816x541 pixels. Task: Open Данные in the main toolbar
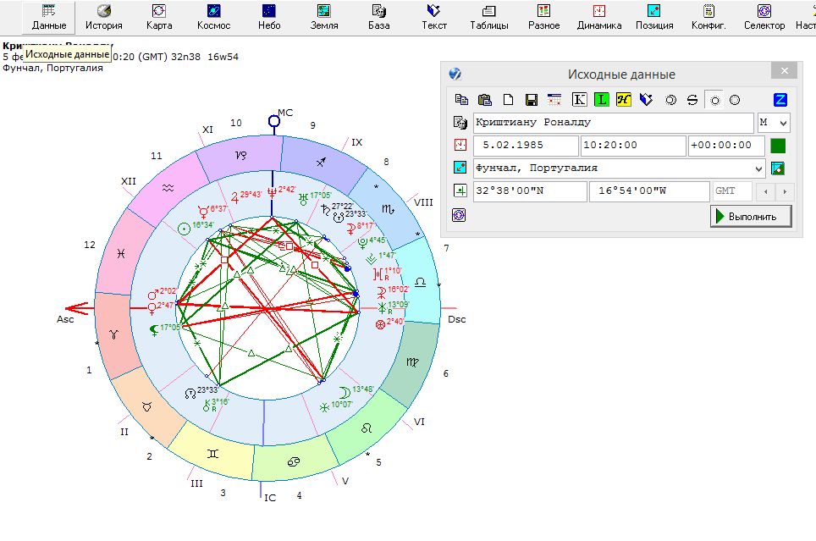click(49, 17)
